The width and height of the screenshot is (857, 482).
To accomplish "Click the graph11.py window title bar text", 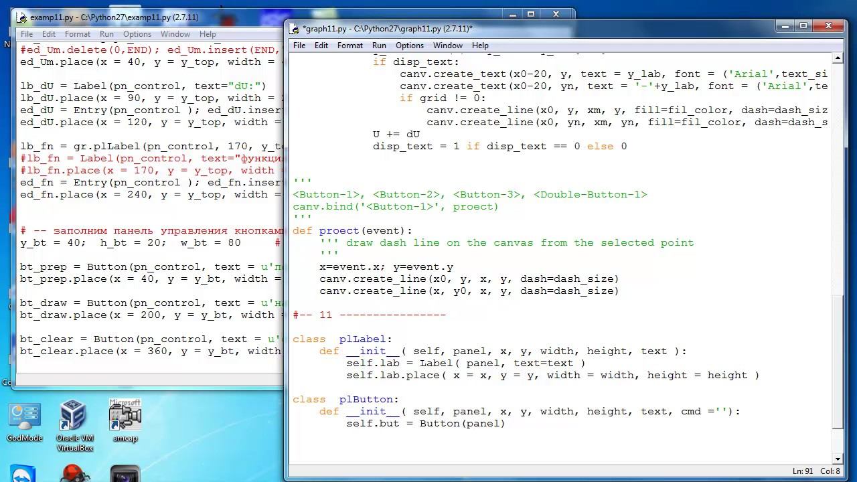I will 388,29.
